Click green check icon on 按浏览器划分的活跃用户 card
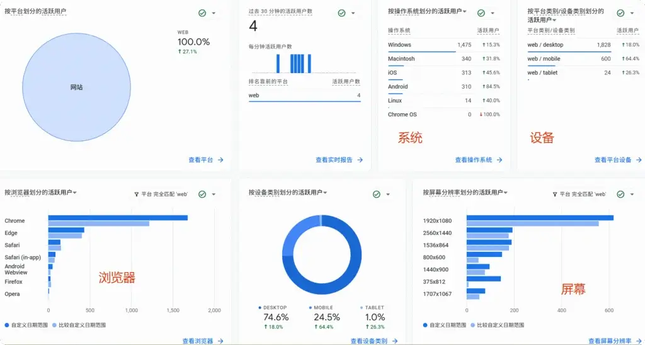 pos(202,194)
